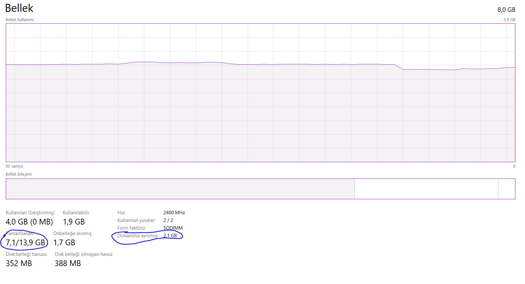Screen dimensions: 525x284
Task: Click the "Bellek bileşimi" label
Action: 19,174
